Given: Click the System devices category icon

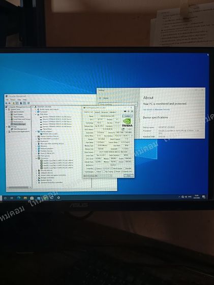Looking at the screenshot, I should tap(39, 180).
